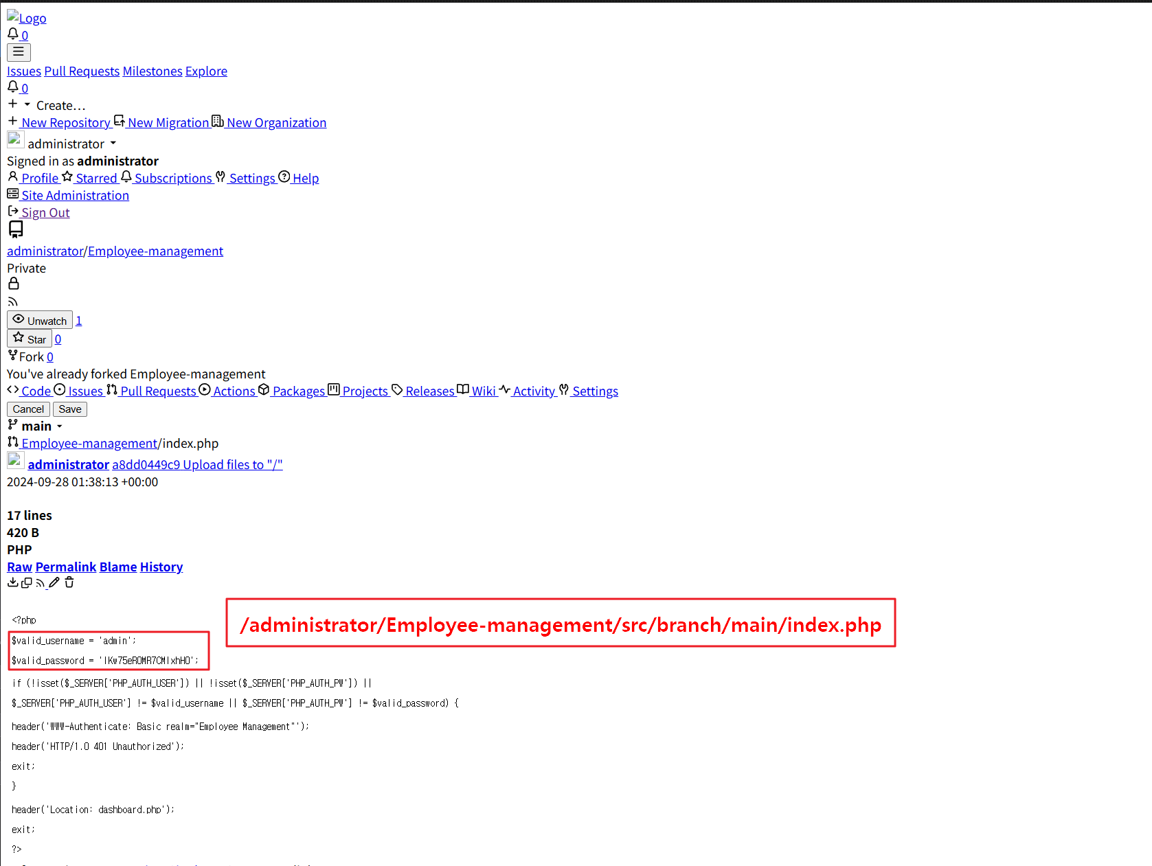The image size is (1152, 866).
Task: Click the download file icon
Action: click(12, 583)
